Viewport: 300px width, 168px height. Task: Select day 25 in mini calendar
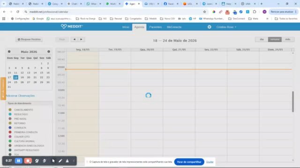tap(15, 82)
